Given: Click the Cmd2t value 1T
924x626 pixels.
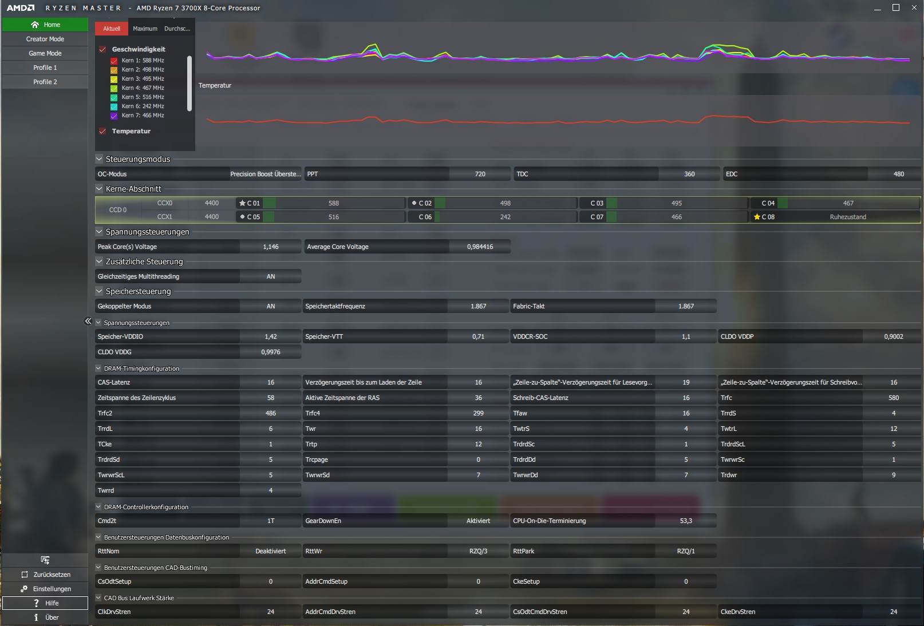Looking at the screenshot, I should 271,521.
